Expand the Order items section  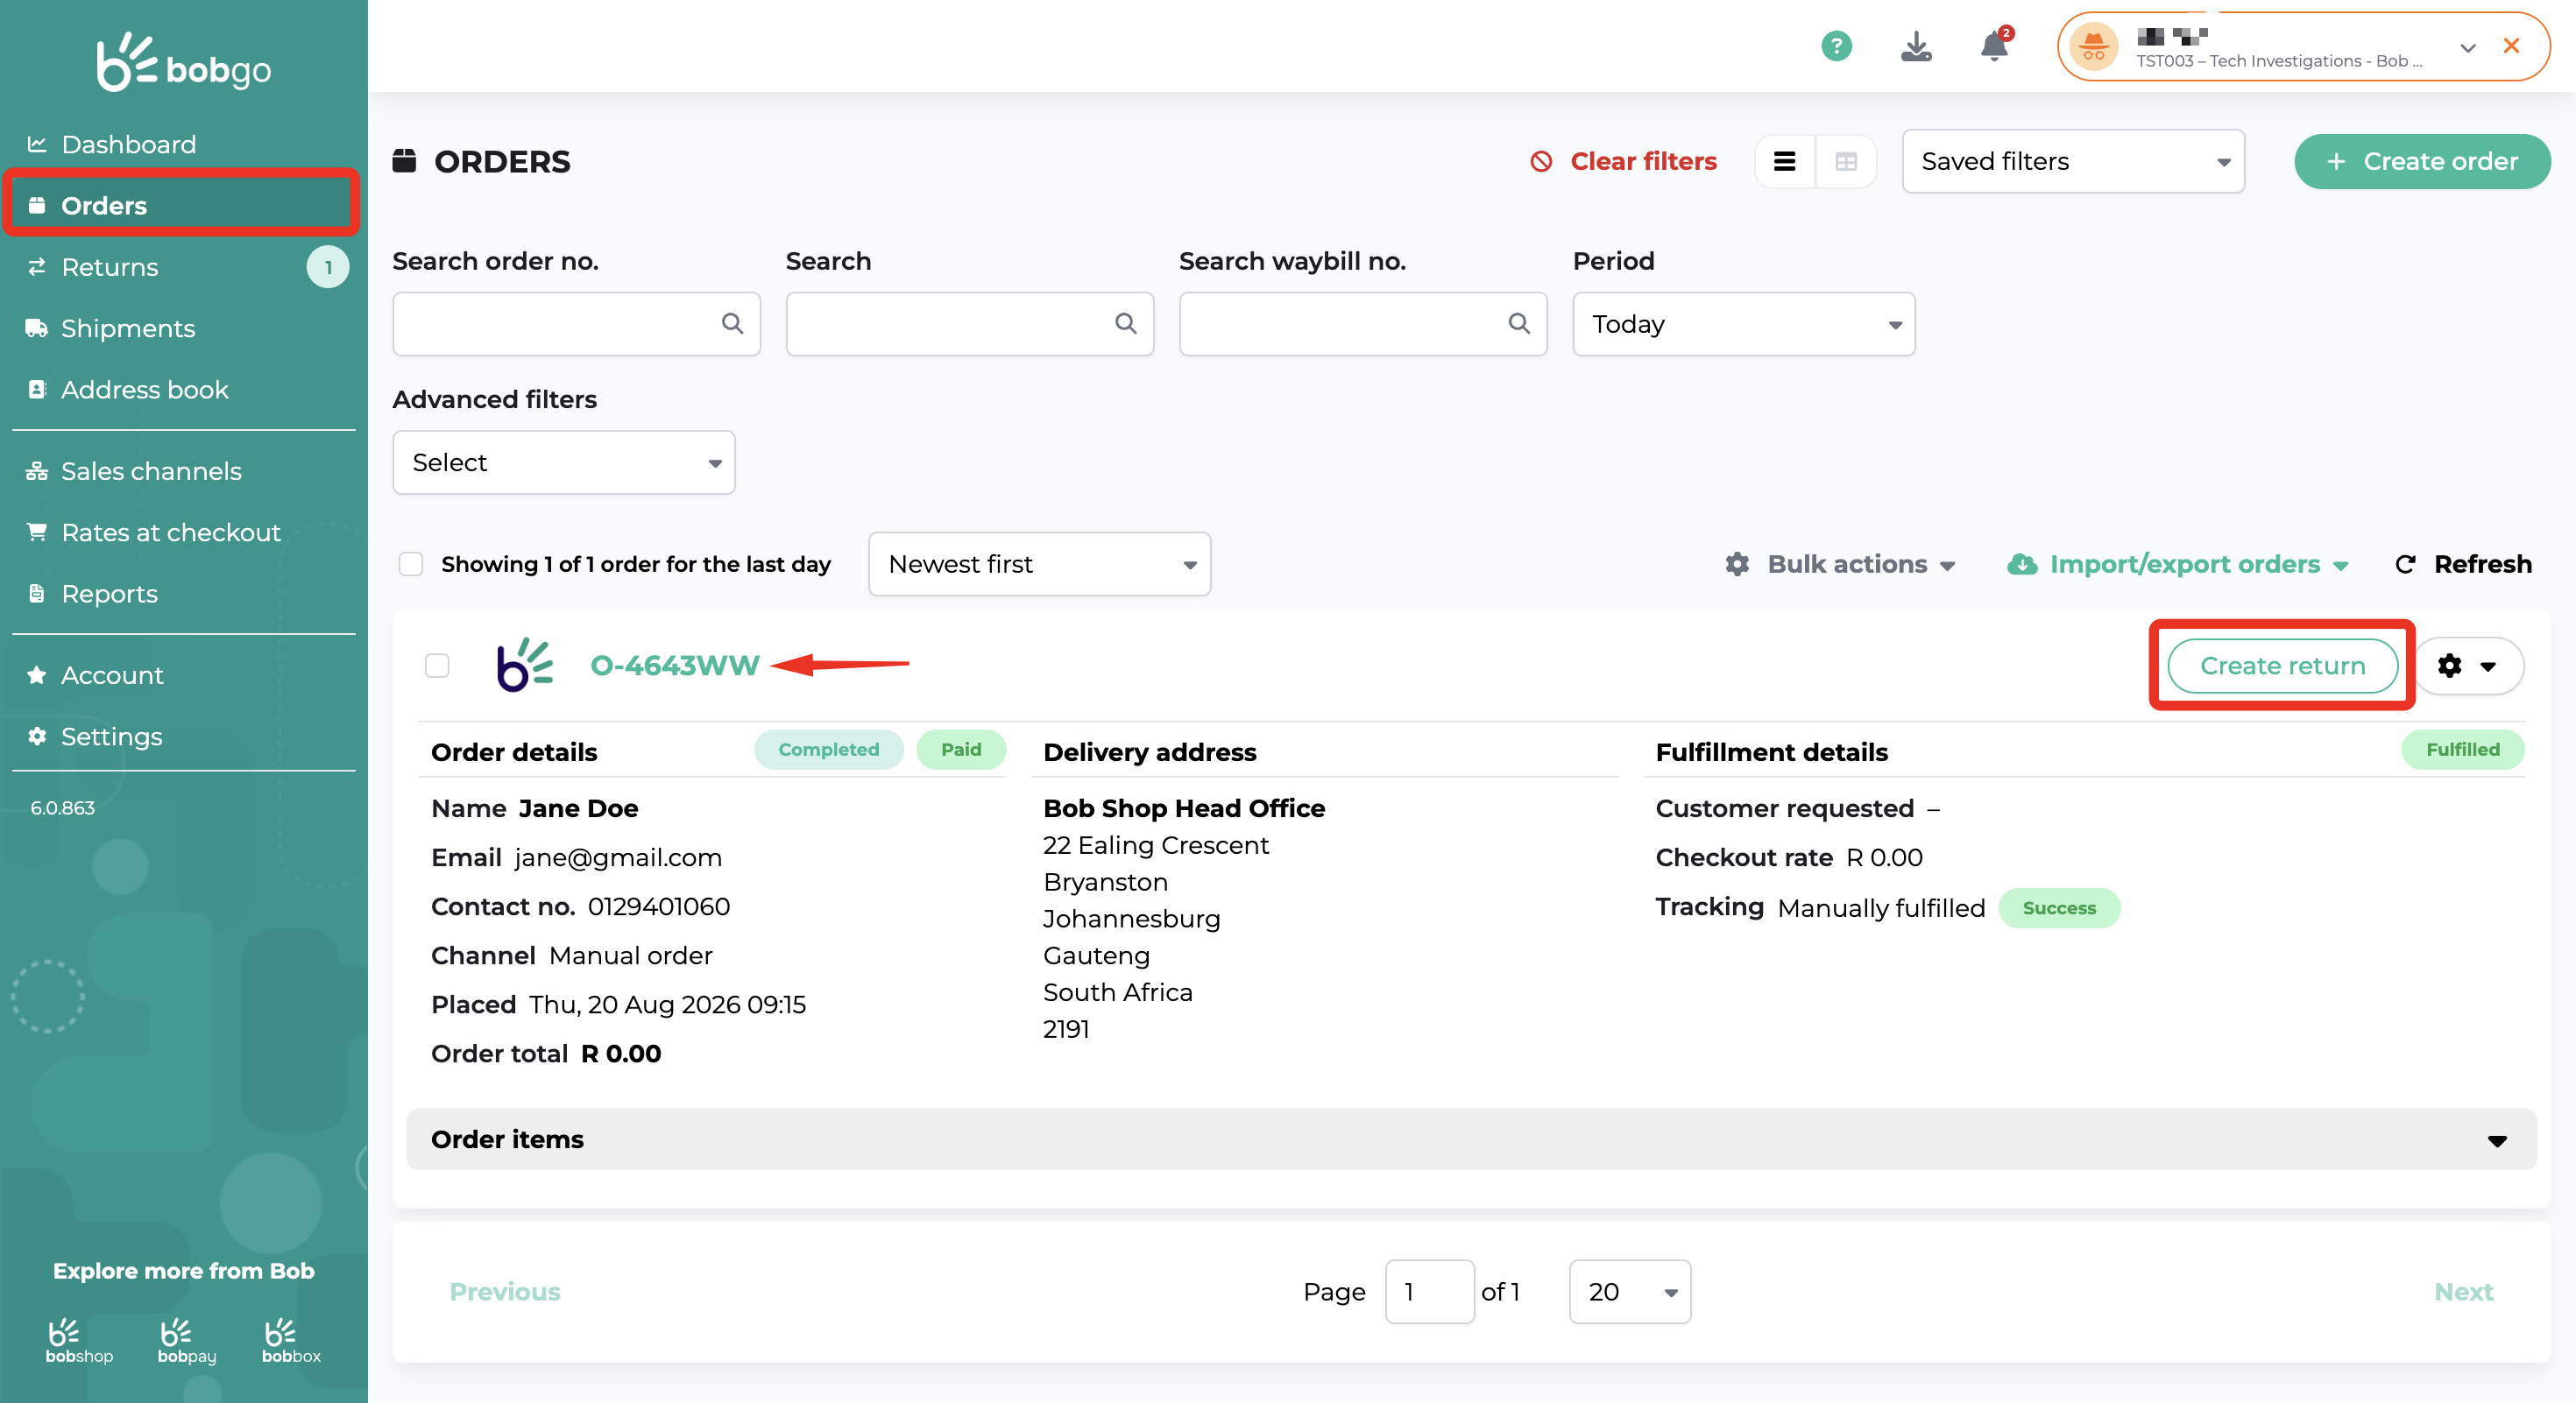point(1471,1139)
